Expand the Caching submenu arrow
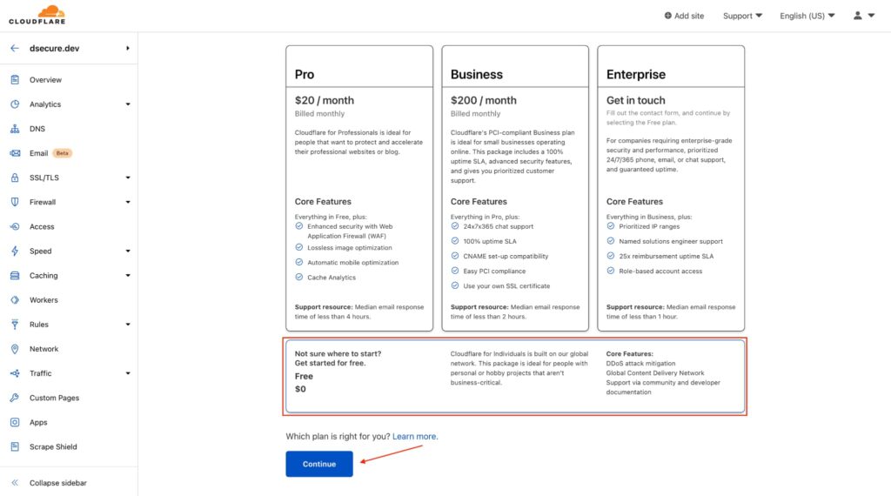Screen dimensions: 891x496 127,275
